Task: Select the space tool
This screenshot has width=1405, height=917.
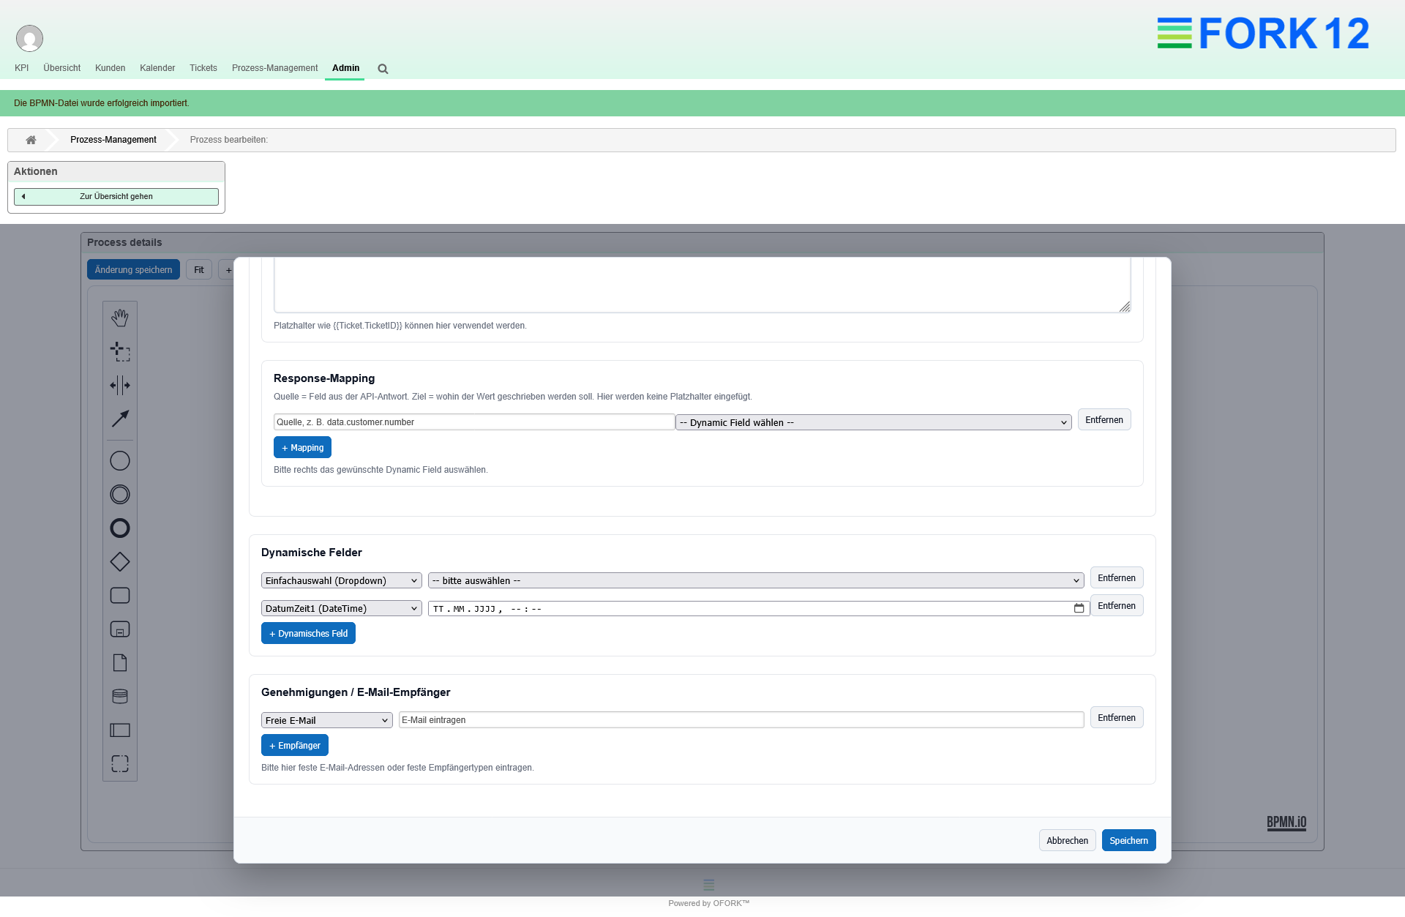Action: point(119,385)
